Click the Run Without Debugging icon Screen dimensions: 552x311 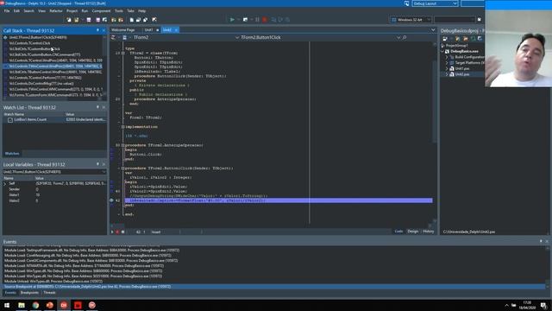click(x=245, y=20)
